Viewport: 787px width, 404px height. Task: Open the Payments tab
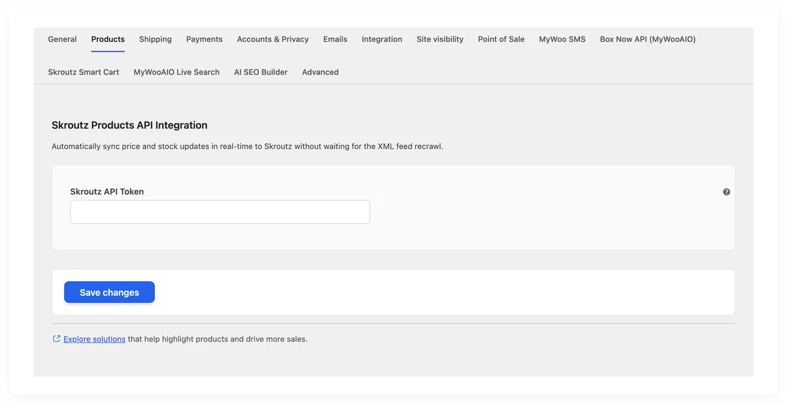coord(205,39)
